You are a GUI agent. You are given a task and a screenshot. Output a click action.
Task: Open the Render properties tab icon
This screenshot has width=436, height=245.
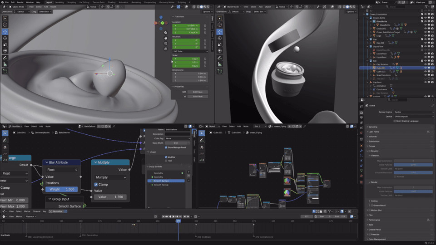click(361, 113)
